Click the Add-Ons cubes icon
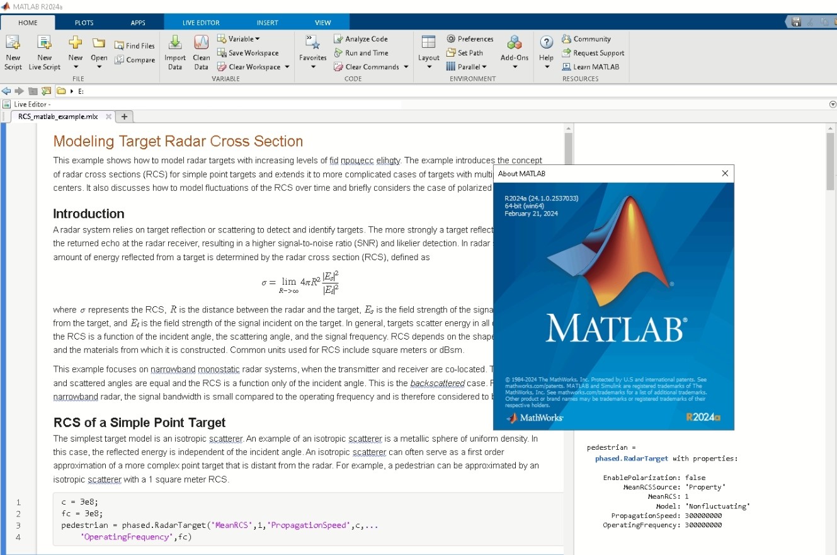837x555 pixels. click(x=515, y=43)
